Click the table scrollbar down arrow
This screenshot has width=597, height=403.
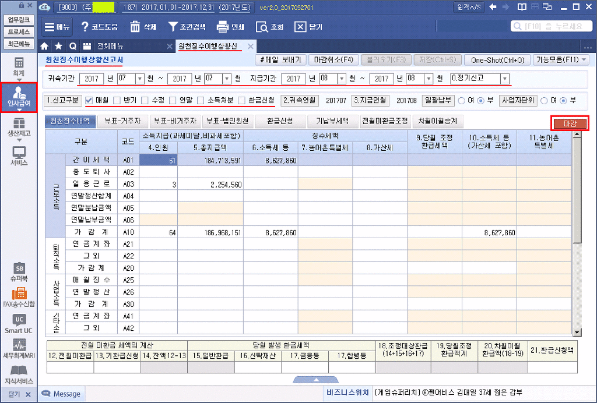pyautogui.click(x=577, y=332)
